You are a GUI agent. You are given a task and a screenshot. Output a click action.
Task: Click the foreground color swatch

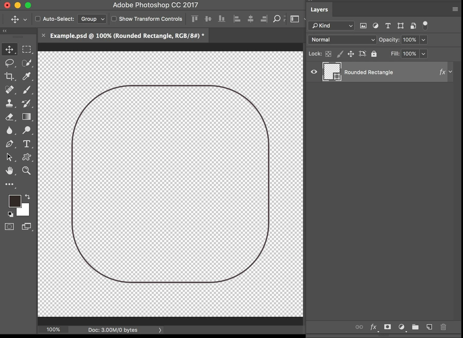tap(15, 201)
